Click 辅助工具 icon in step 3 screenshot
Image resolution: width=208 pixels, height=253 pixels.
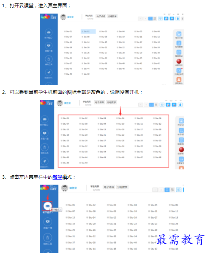click(x=48, y=237)
